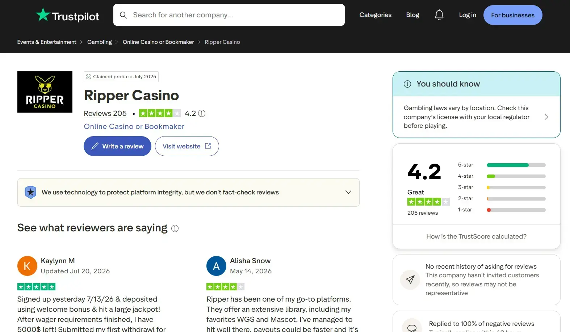Open the Trustpilot logo home link
Viewport: 570px width, 332px height.
point(67,15)
